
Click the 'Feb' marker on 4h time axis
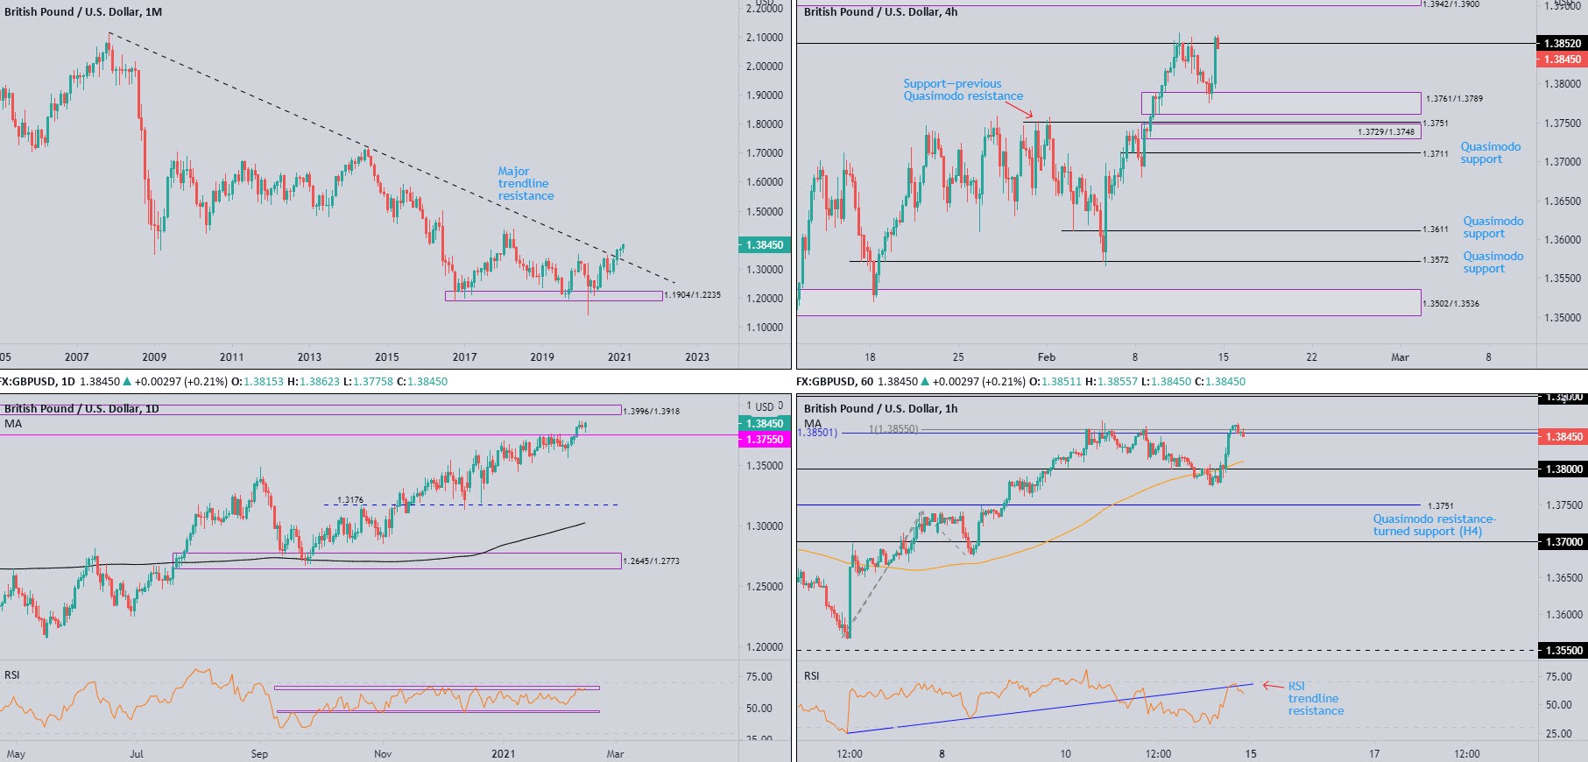(x=1046, y=357)
